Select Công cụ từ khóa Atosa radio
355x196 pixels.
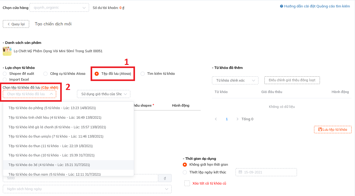pos(46,74)
